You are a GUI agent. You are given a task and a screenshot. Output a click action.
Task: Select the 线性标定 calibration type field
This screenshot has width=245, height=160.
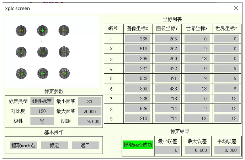pos(42,101)
